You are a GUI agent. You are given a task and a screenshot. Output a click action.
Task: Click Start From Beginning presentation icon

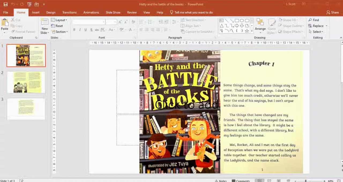(x=29, y=4)
